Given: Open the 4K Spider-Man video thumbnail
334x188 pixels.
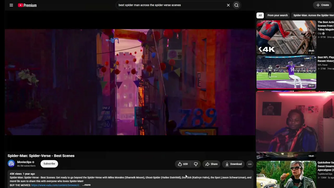Looking at the screenshot, I should tap(286, 37).
